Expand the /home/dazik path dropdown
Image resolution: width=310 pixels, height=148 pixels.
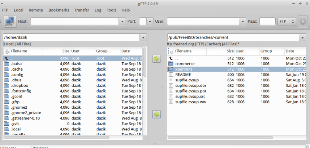[x=143, y=37]
